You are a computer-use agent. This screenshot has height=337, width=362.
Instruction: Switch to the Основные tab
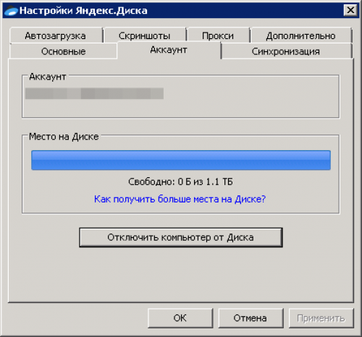tap(64, 51)
